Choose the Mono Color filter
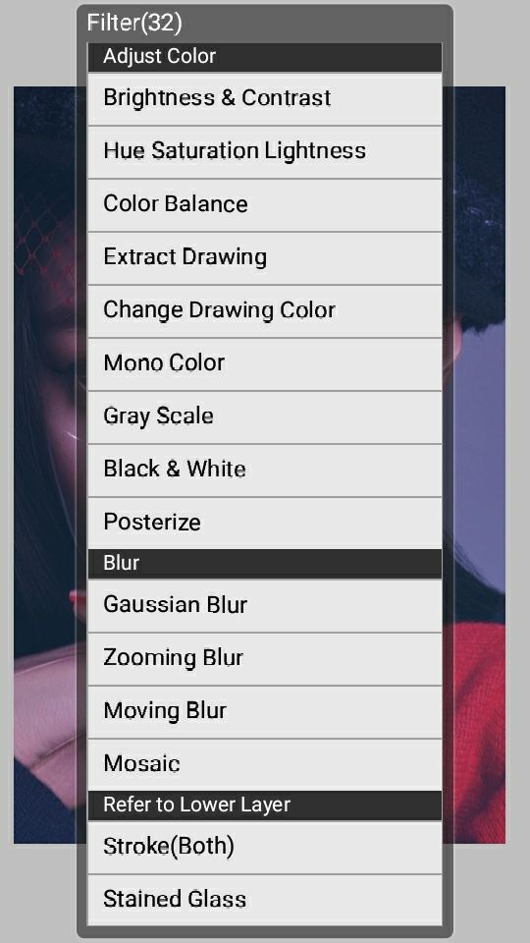This screenshot has height=943, width=530. [265, 363]
